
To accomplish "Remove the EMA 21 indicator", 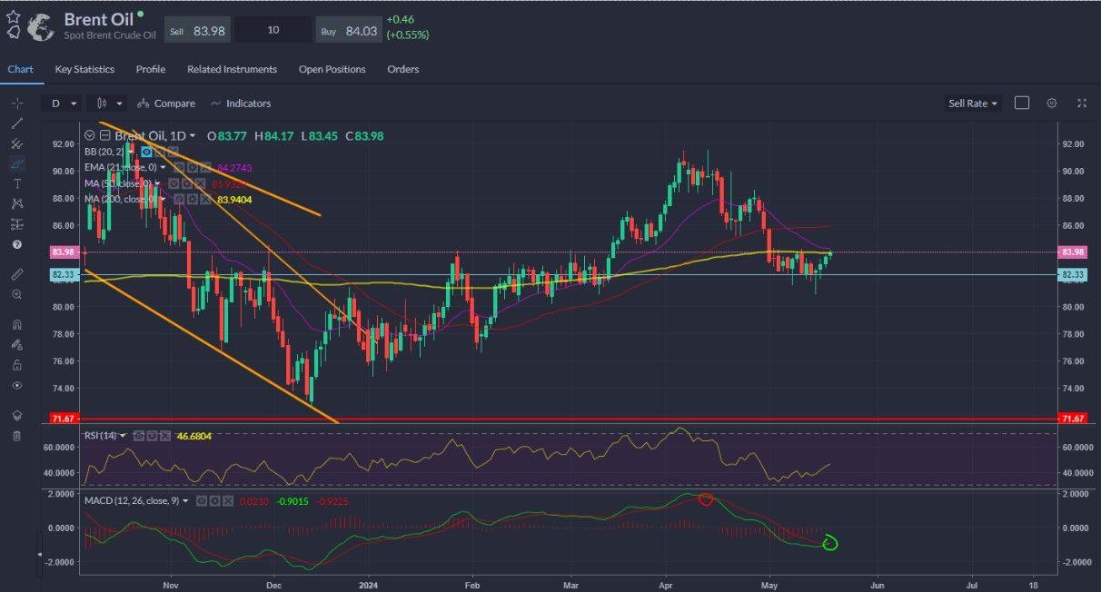I will coord(207,168).
